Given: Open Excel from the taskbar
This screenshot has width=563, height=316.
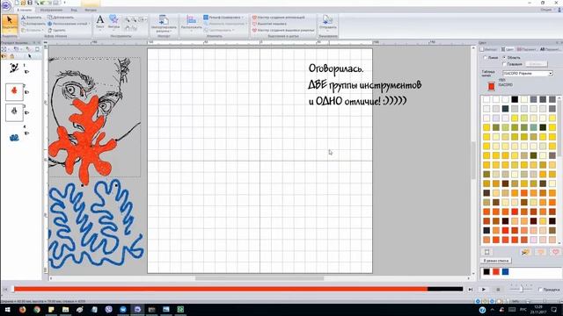Looking at the screenshot, I should tap(180, 310).
